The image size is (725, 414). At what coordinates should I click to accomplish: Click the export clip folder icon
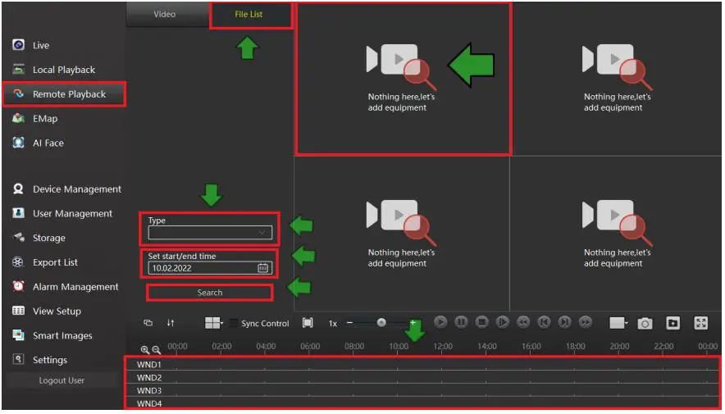673,323
